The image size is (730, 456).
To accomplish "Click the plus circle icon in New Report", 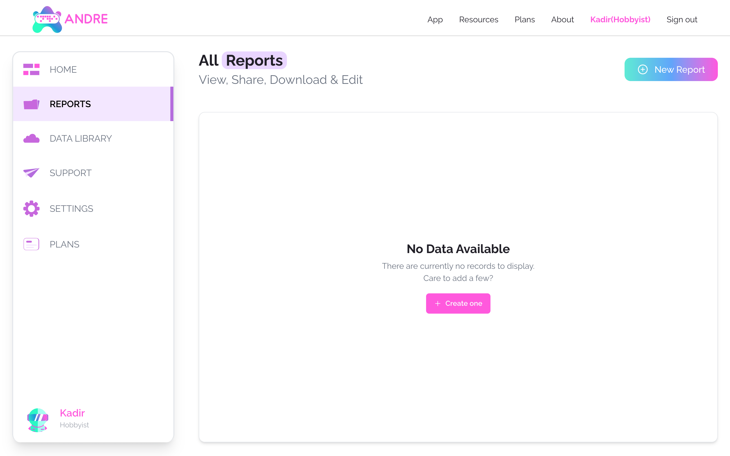I will point(643,69).
